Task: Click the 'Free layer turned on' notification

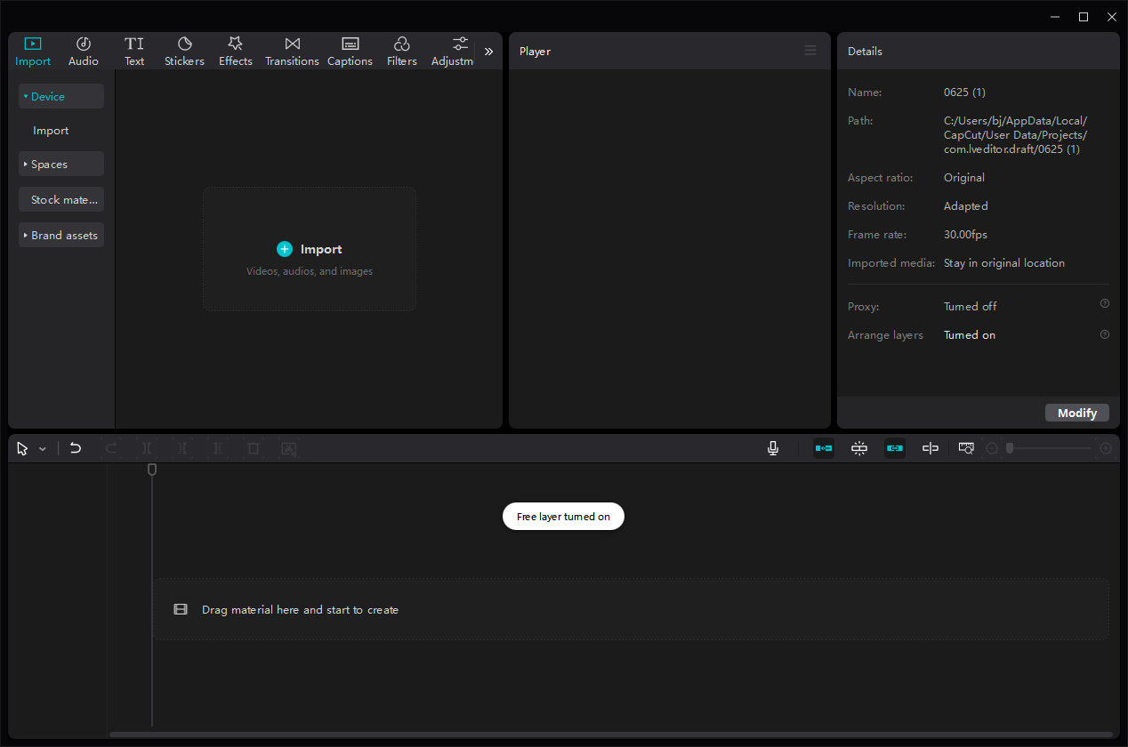Action: [x=563, y=516]
